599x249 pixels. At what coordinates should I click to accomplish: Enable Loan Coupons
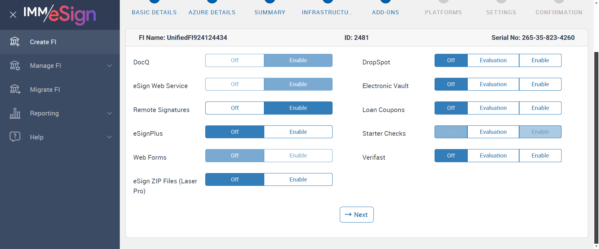tap(540, 108)
